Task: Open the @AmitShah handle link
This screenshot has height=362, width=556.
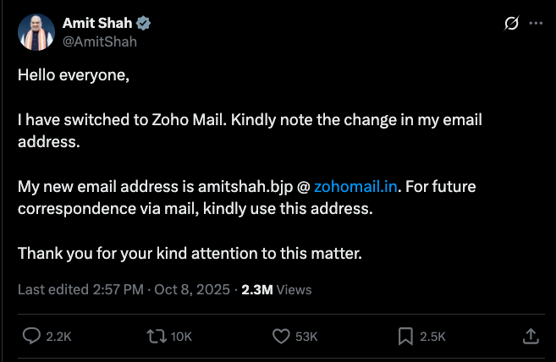Action: pos(100,41)
